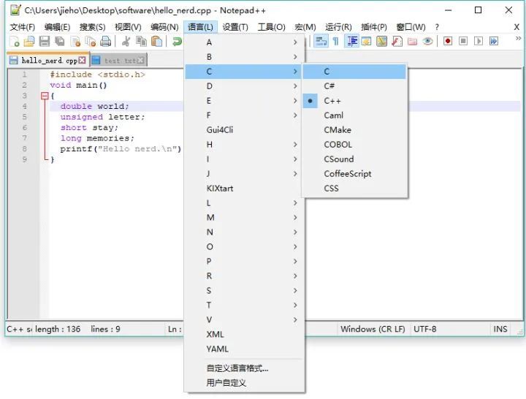Select Gui4Cli from the language menu
The width and height of the screenshot is (526, 399).
(244, 130)
